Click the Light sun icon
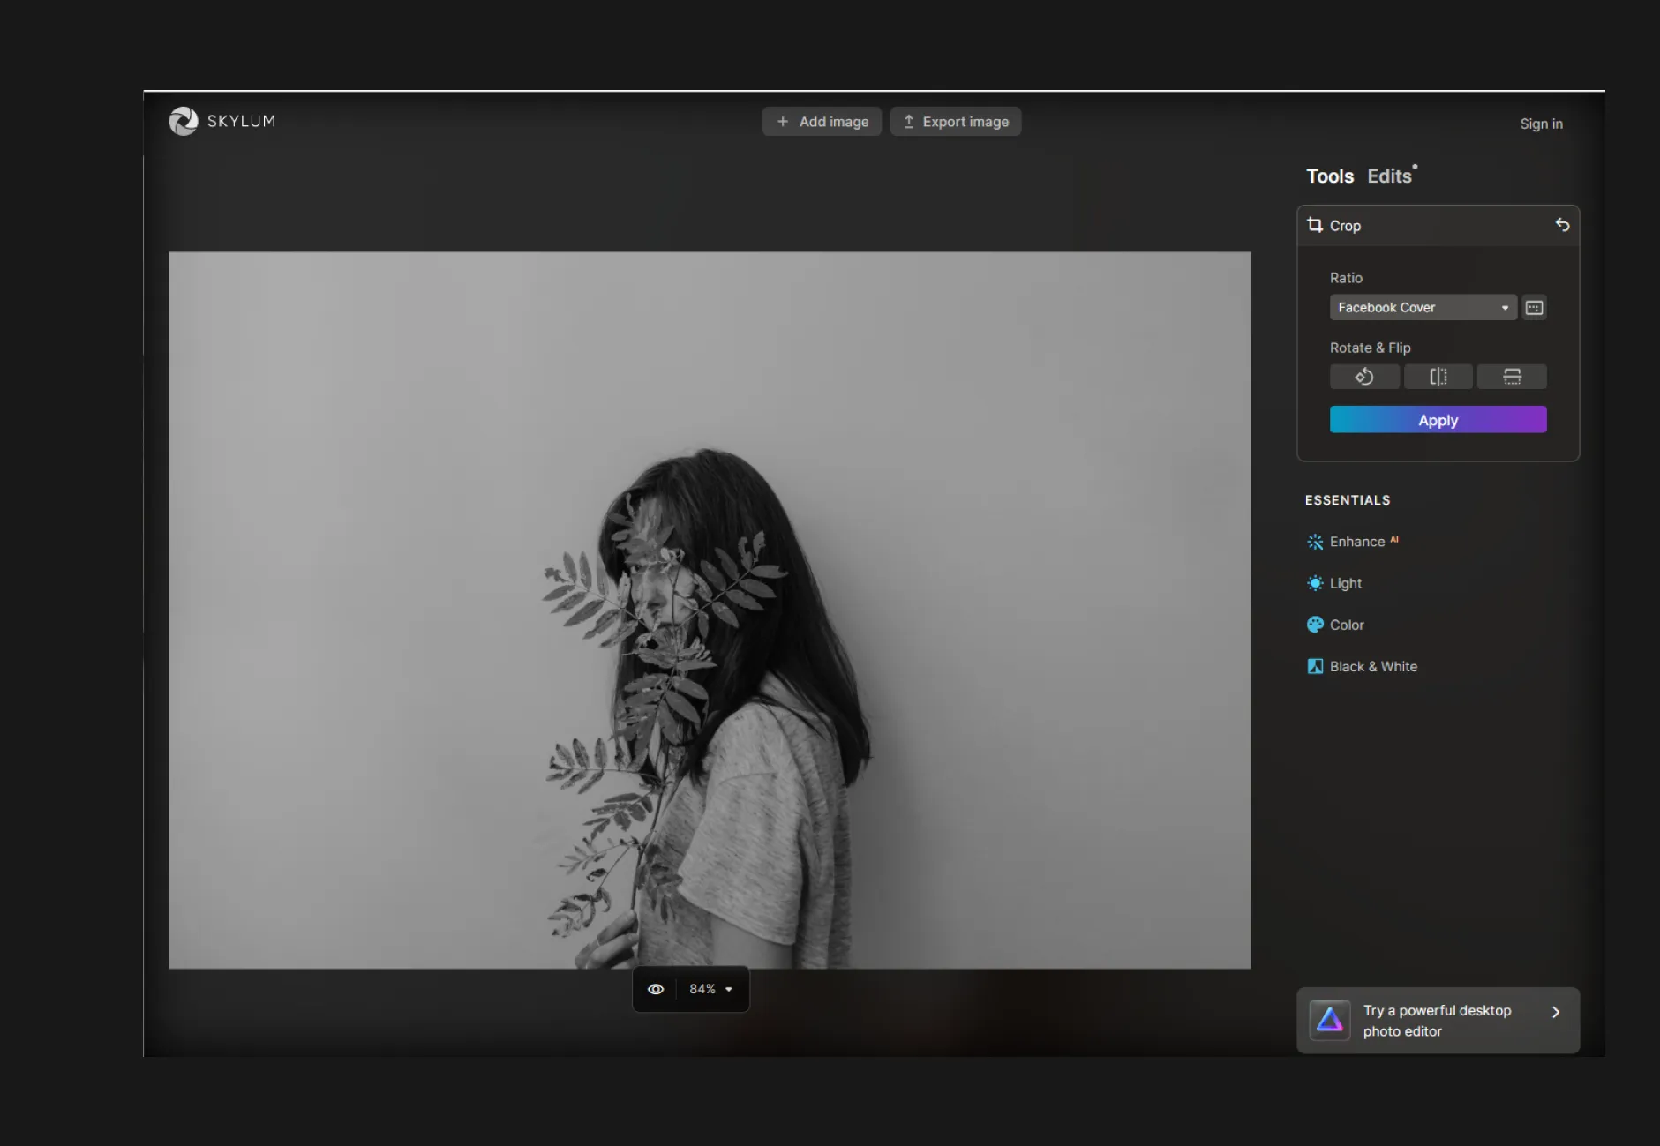This screenshot has height=1146, width=1660. (1315, 583)
